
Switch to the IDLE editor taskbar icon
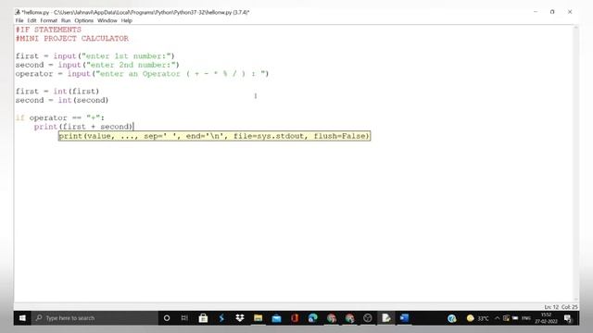coord(386,318)
